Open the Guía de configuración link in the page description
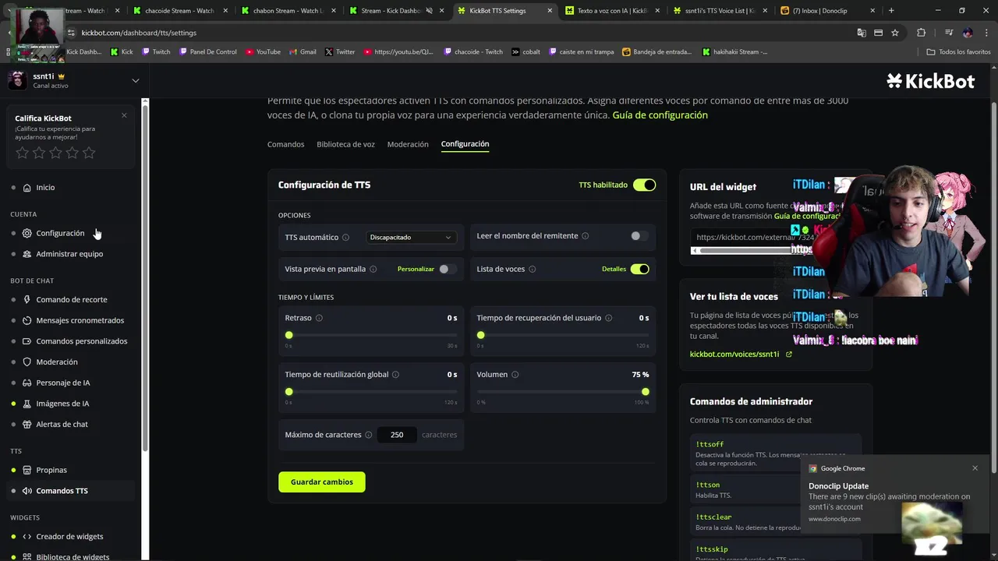Viewport: 998px width, 561px height. point(660,115)
